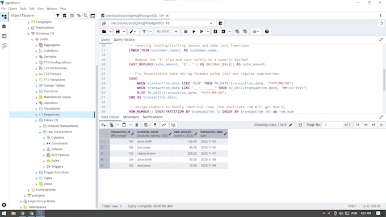Click the Open File folder icon in query toolbar
Image resolution: width=386 pixels, height=217 pixels.
click(x=104, y=32)
